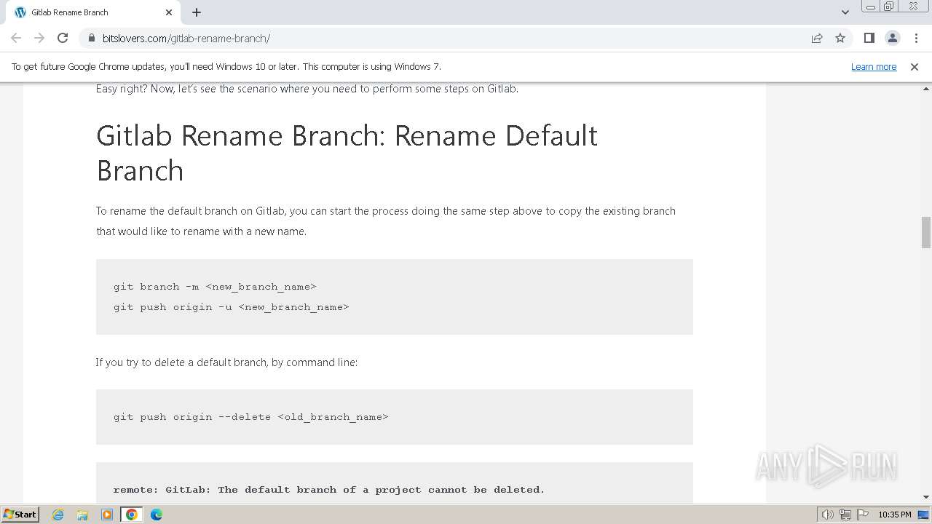Click the WordPress favicon on the tab
The width and height of the screenshot is (932, 524).
[x=20, y=12]
